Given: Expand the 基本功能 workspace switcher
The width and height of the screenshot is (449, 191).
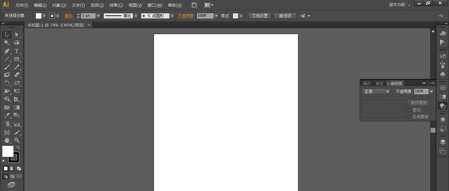Looking at the screenshot, I should tap(400, 5).
